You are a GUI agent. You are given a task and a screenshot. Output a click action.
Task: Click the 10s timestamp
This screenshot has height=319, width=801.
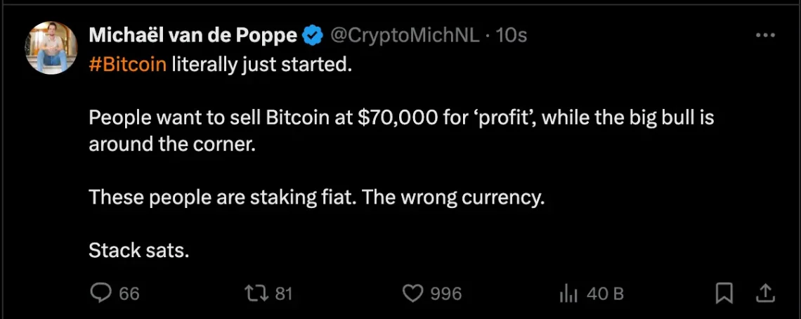[512, 34]
